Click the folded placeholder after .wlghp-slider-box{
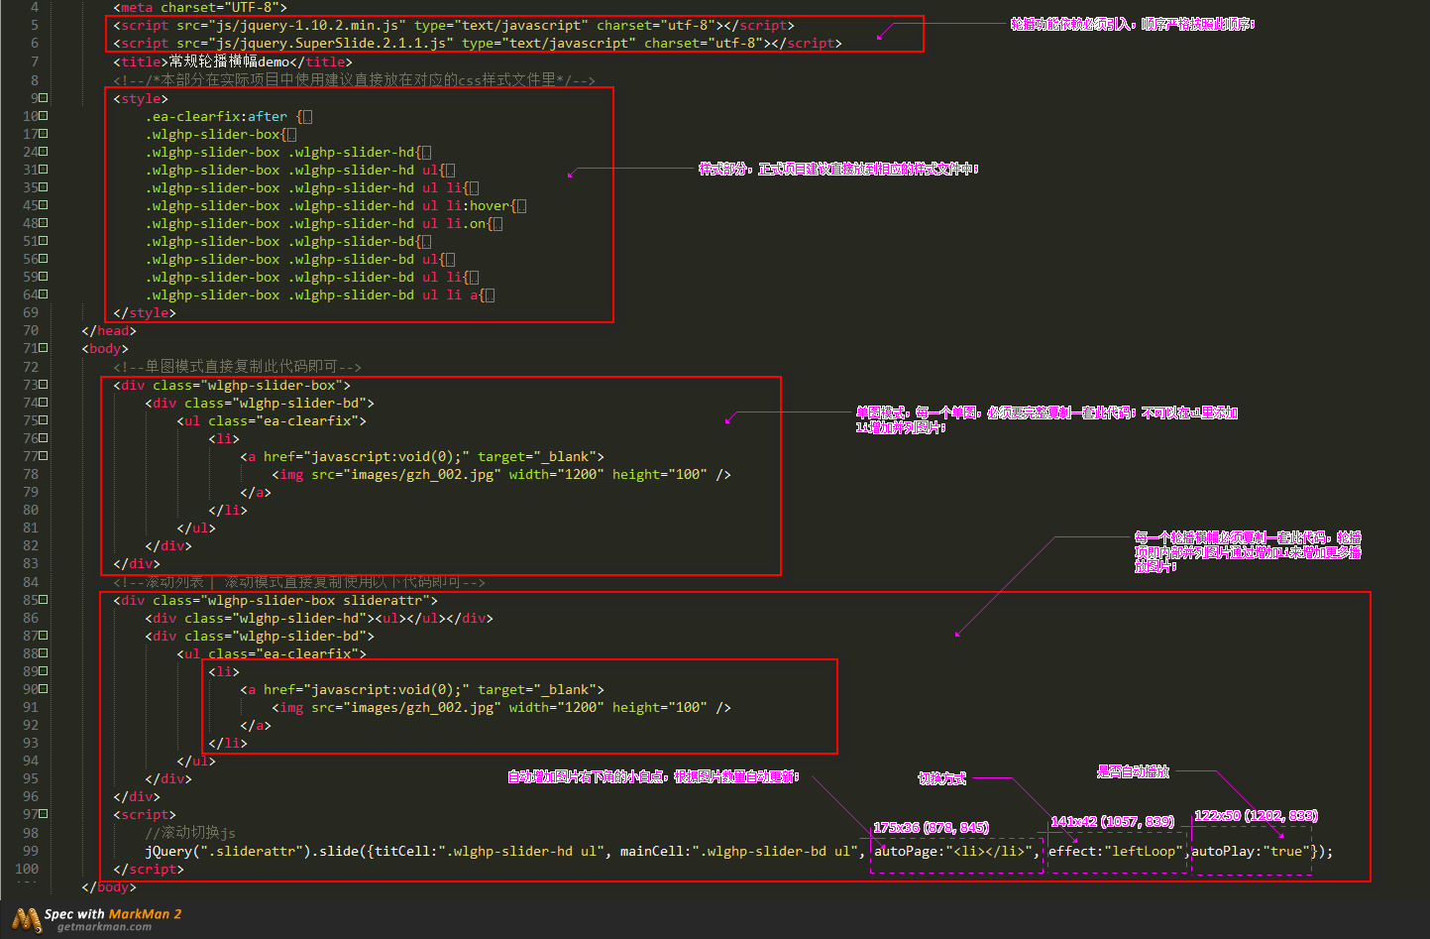 pyautogui.click(x=291, y=135)
